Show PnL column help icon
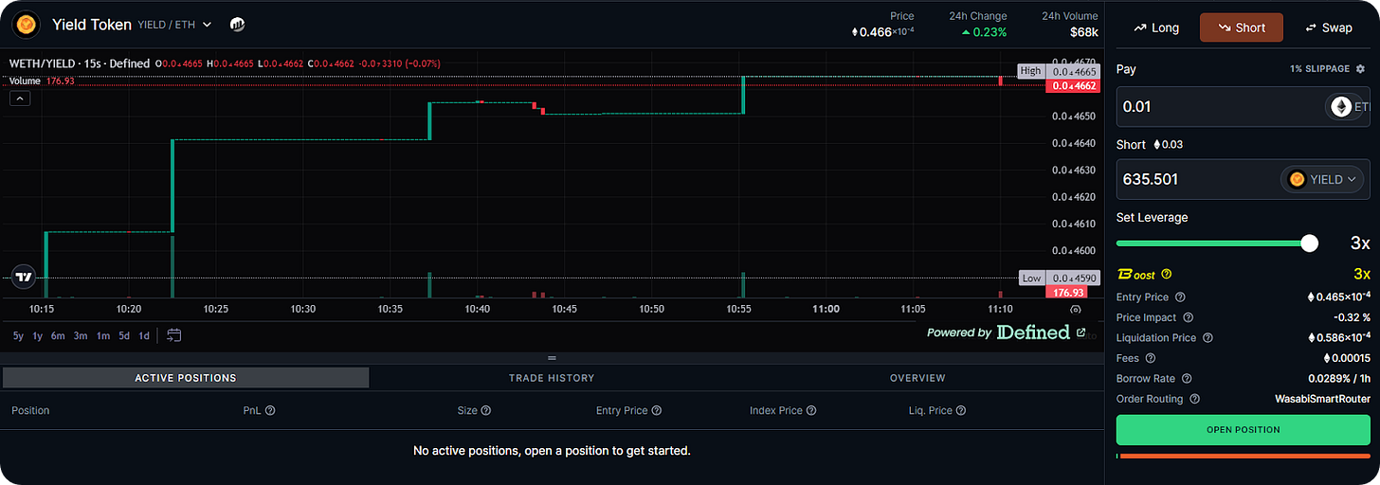This screenshot has width=1380, height=485. pyautogui.click(x=270, y=411)
